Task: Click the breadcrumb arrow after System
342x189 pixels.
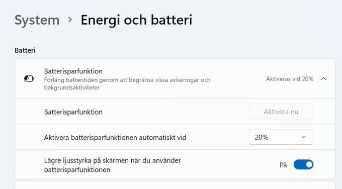Action: pyautogui.click(x=70, y=20)
